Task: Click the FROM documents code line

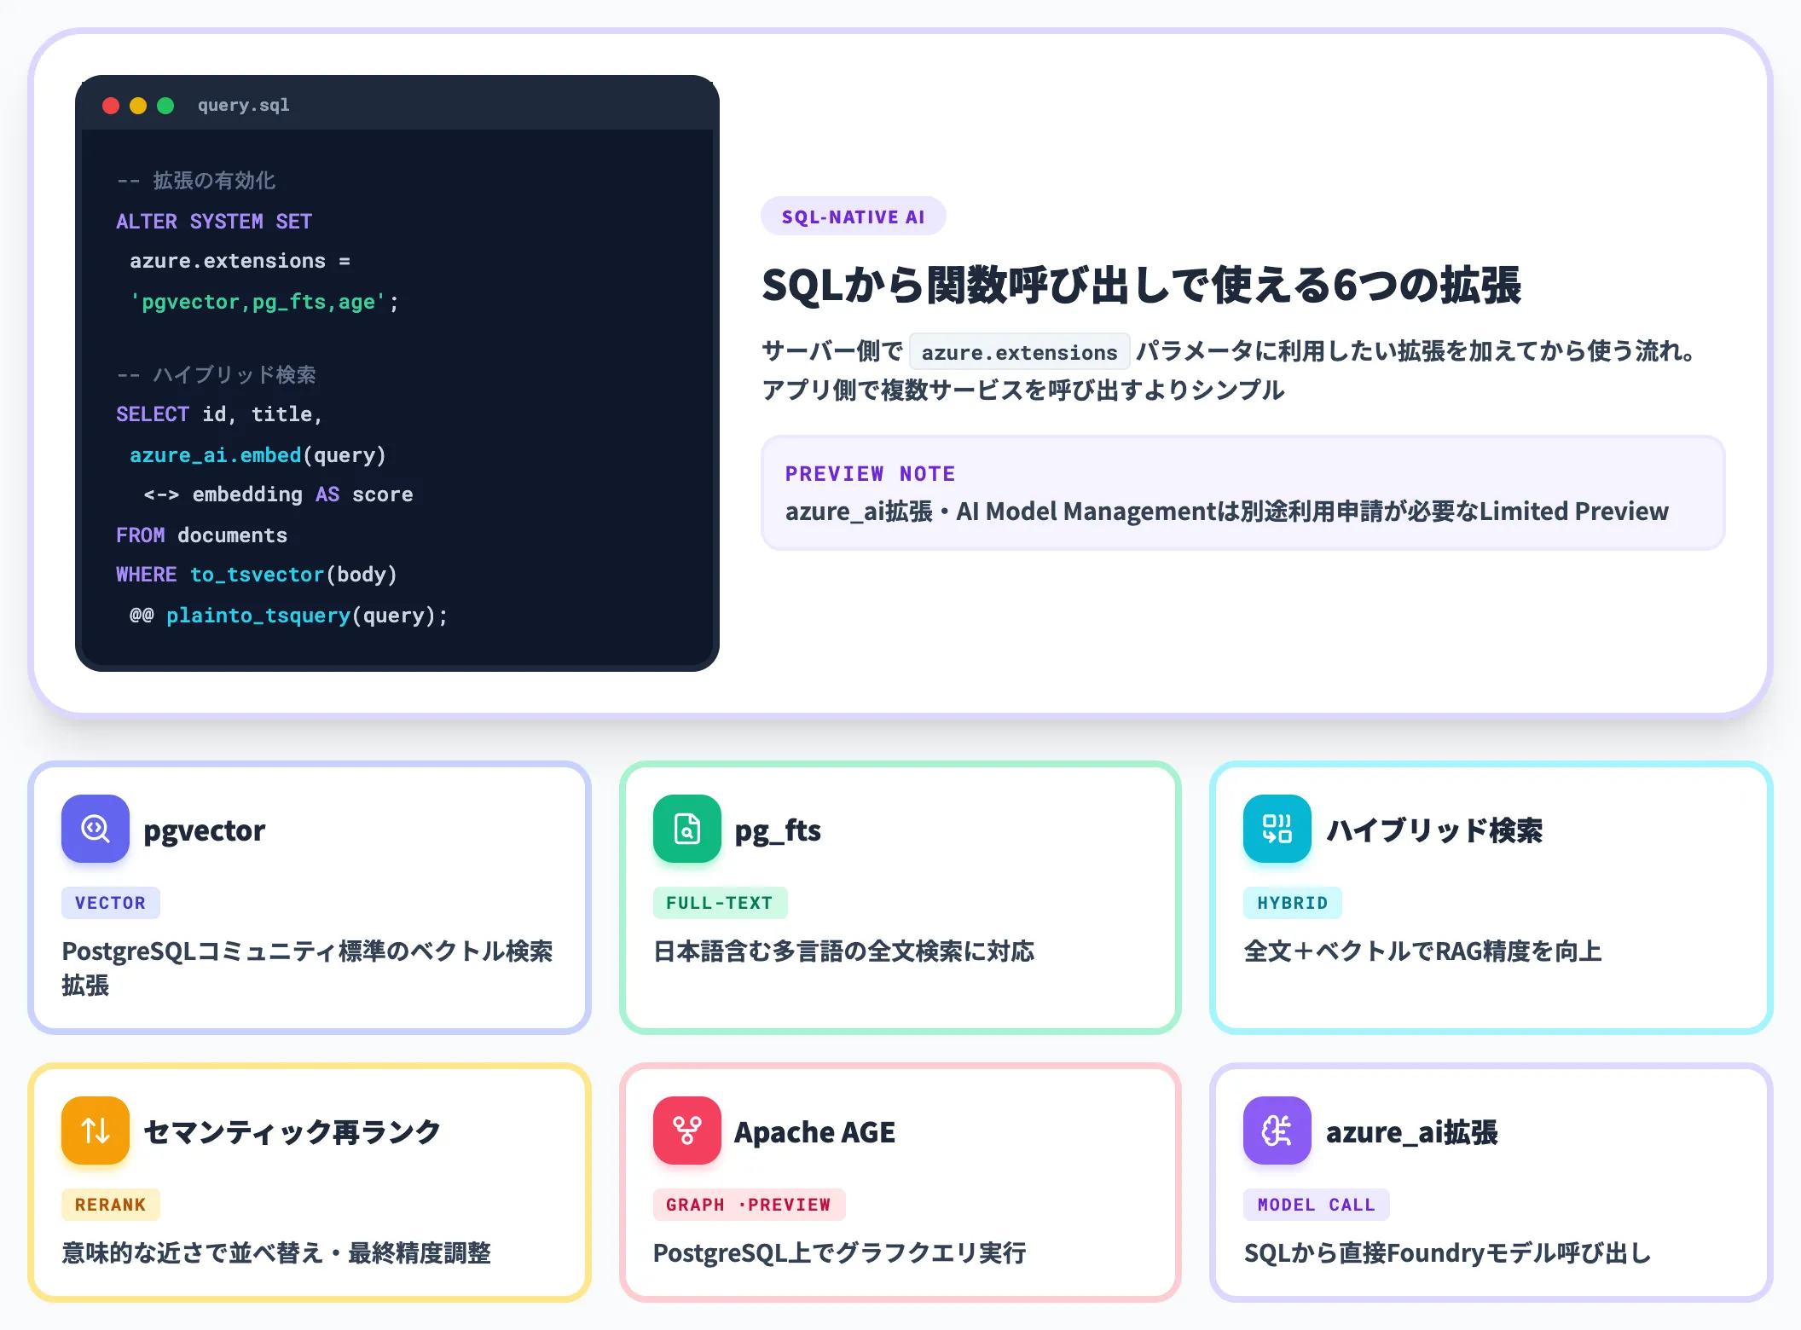Action: (x=202, y=535)
